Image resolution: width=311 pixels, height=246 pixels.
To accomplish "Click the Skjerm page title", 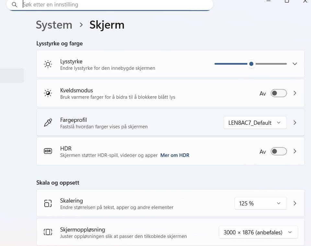I will [107, 25].
